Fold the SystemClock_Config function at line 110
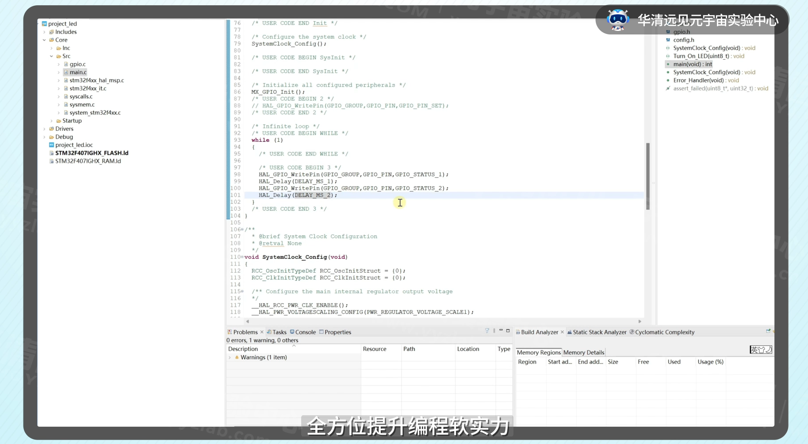The width and height of the screenshot is (808, 444). click(x=242, y=257)
